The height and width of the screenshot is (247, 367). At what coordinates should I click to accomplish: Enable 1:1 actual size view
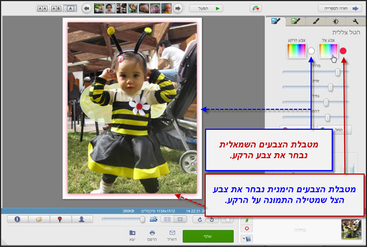point(168,220)
